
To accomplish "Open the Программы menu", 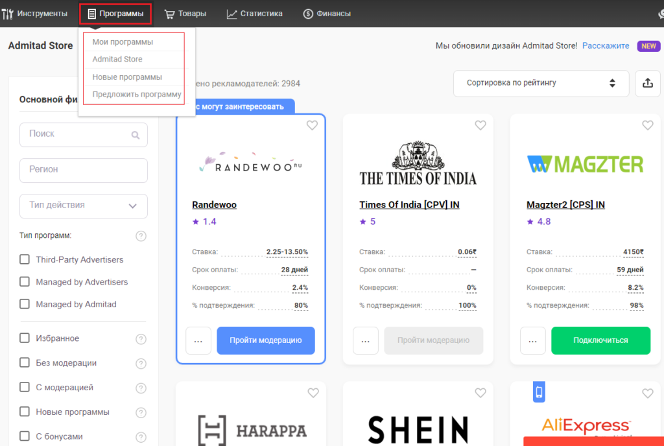I will 115,14.
